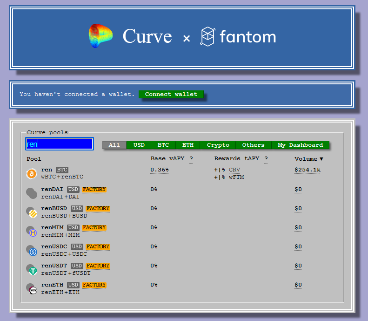Filter pools by ETH tab
The height and width of the screenshot is (321, 368).
(x=188, y=145)
